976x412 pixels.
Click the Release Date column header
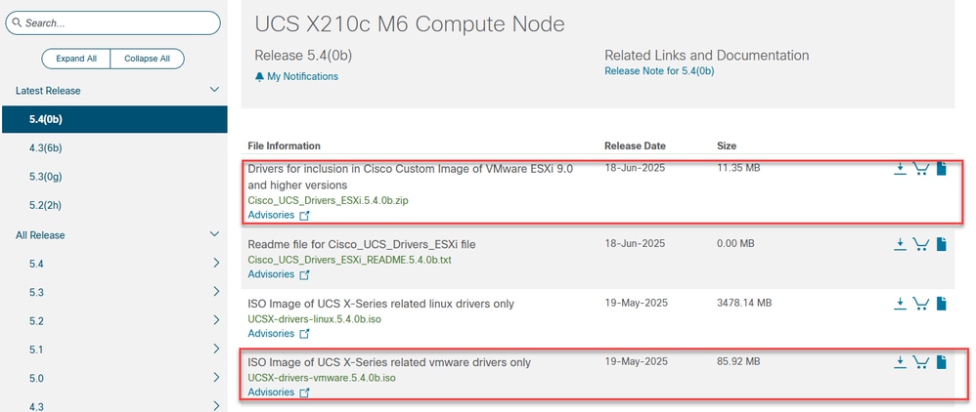click(635, 146)
